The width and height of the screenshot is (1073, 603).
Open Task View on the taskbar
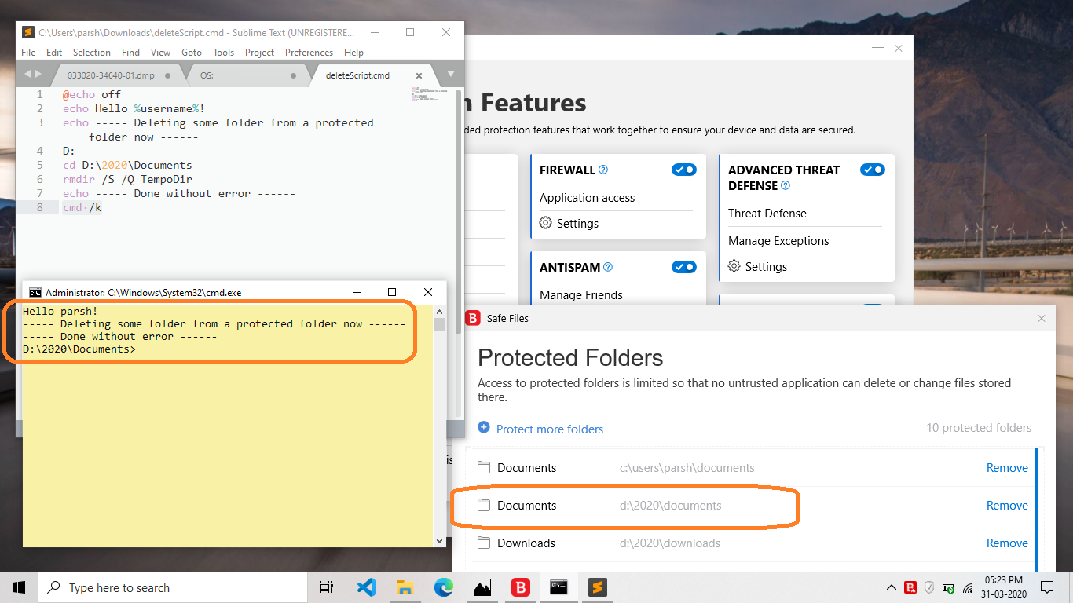[x=327, y=587]
